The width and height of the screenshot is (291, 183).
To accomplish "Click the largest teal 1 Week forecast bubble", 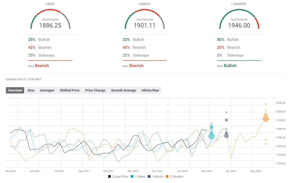I will click(x=211, y=136).
